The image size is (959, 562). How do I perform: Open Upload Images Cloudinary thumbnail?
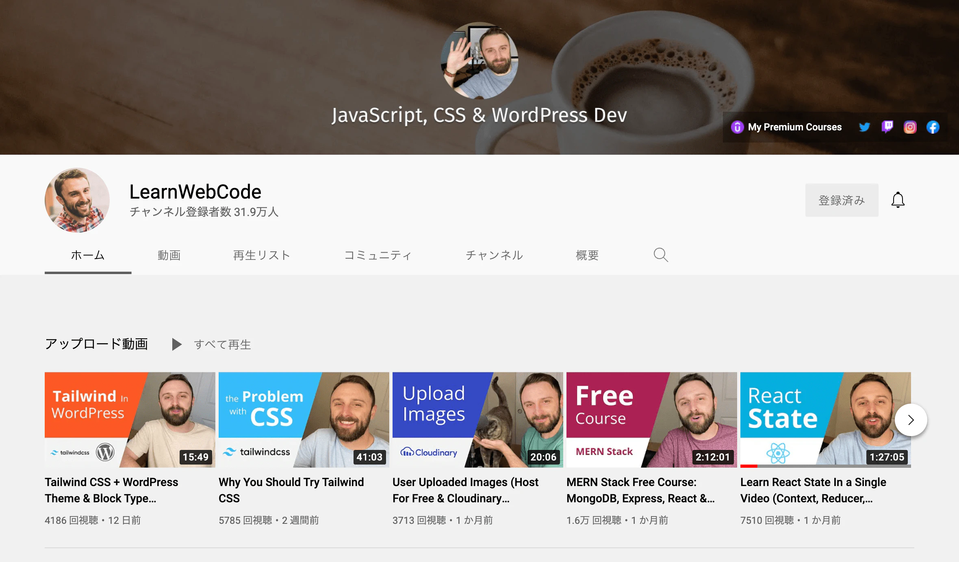(478, 420)
